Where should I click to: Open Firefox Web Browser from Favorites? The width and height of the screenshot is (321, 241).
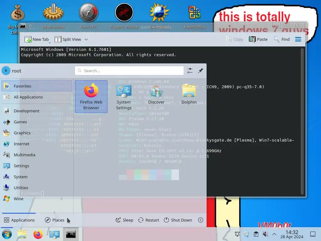(91, 97)
